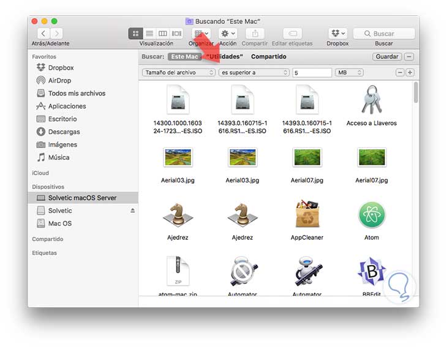Screen dimensions: 447x347
Task: Select the first Aerial03.jpg thumbnail
Action: [178, 157]
